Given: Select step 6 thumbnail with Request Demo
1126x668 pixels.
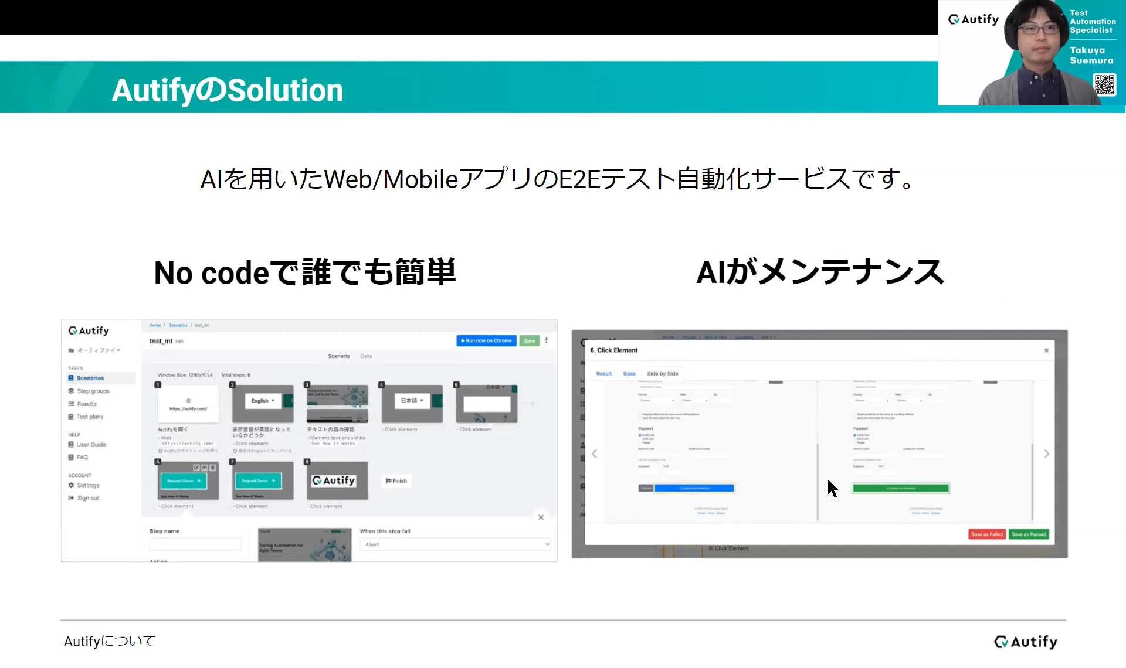Looking at the screenshot, I should coord(188,480).
